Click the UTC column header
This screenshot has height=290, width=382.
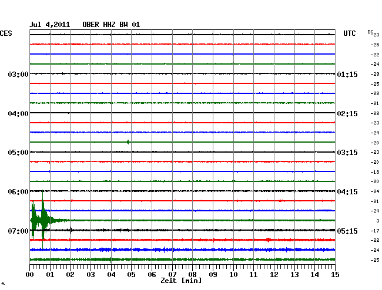(349, 33)
